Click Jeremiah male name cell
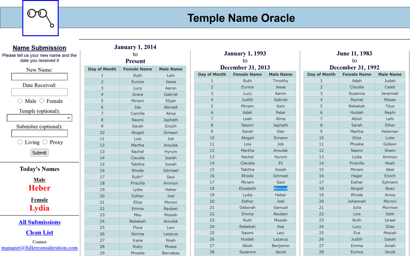Screen dimensions: 410x256 click(x=390, y=94)
